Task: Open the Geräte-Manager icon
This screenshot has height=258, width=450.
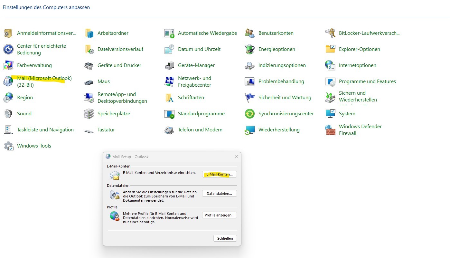Action: pyautogui.click(x=196, y=65)
